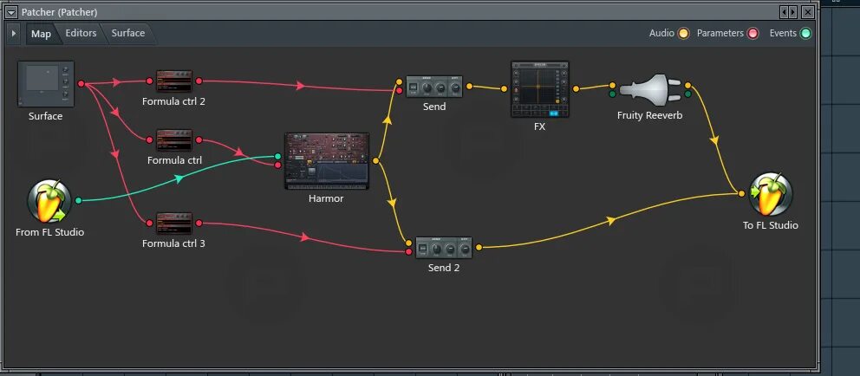
Task: Click Send node's yellow audio input port
Action: pos(400,82)
